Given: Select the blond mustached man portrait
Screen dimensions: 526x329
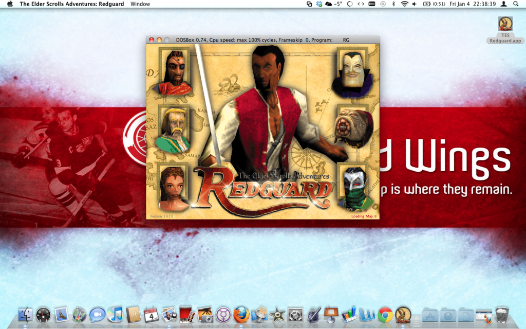Looking at the screenshot, I should tap(174, 129).
